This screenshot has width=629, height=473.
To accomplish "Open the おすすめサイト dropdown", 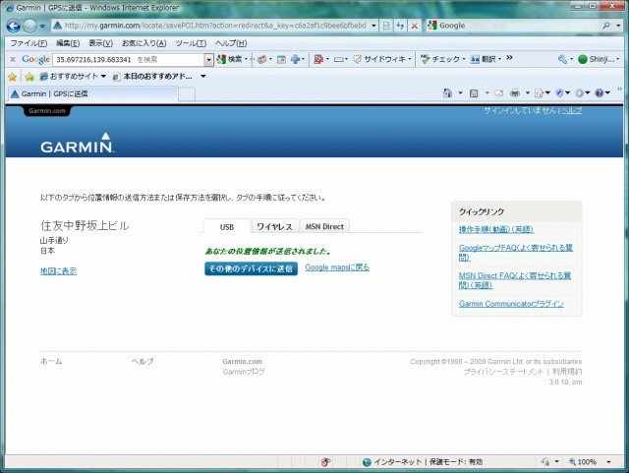I will coord(73,77).
